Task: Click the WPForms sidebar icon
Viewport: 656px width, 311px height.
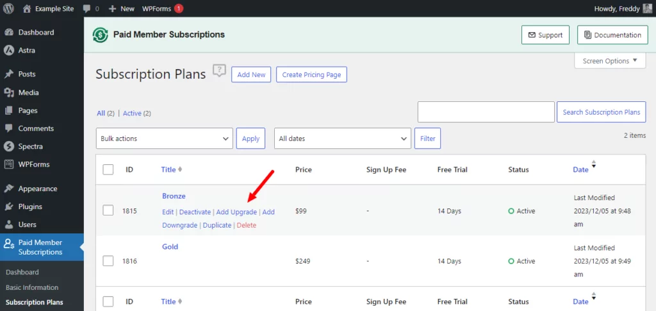Action: [9, 164]
